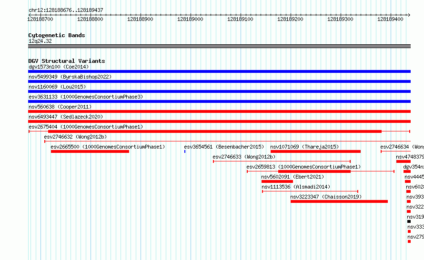Viewport: 424px width, 260px height.
Task: Open variant esv3654561 (Besenbacher2015) label
Action: (x=224, y=147)
